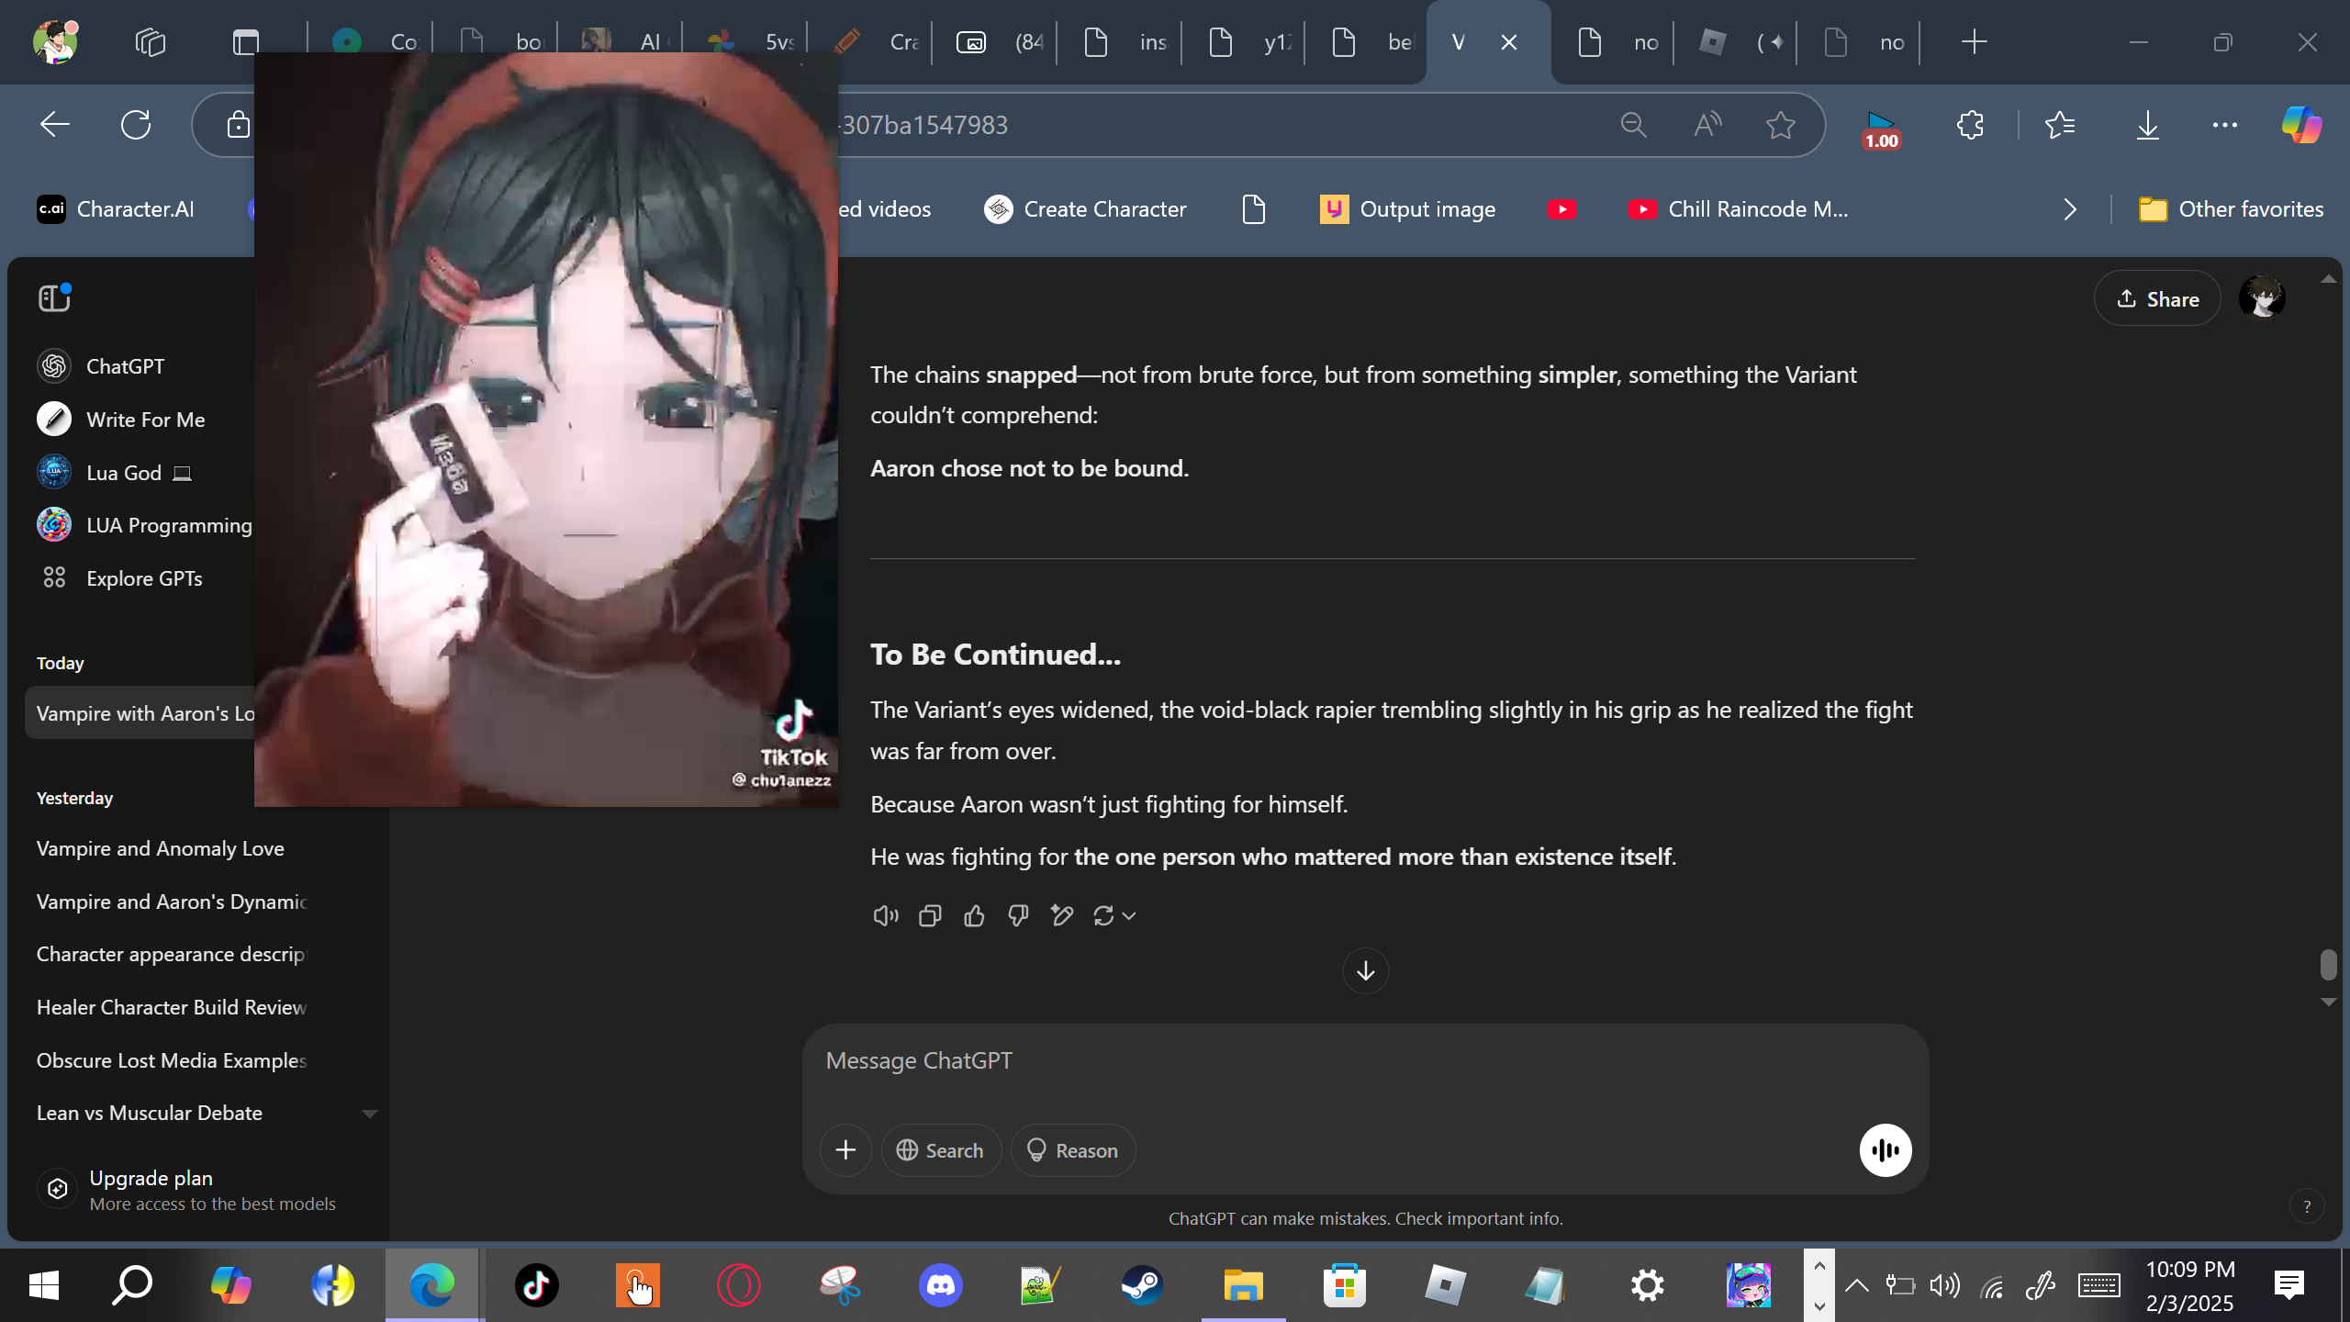Add this page to favorites
The width and height of the screenshot is (2350, 1322).
tap(1781, 125)
